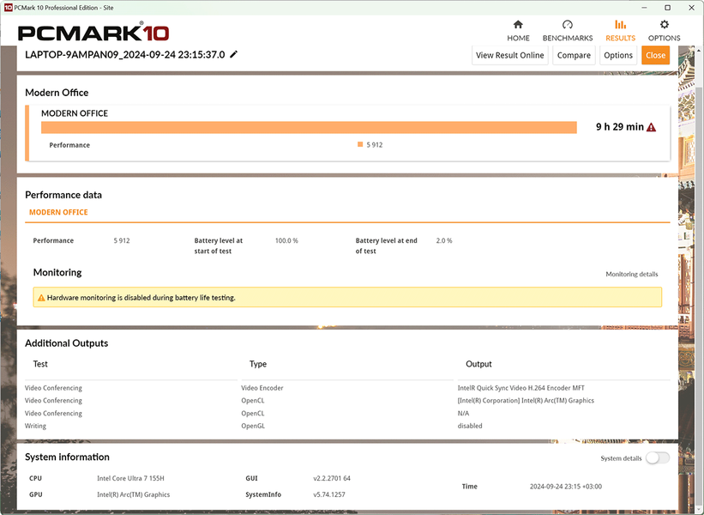Image resolution: width=704 pixels, height=515 pixels.
Task: Toggle the System details switch
Action: click(x=658, y=458)
